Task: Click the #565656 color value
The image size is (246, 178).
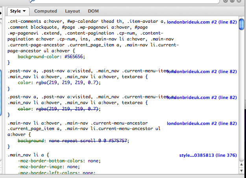Action: click(74, 57)
